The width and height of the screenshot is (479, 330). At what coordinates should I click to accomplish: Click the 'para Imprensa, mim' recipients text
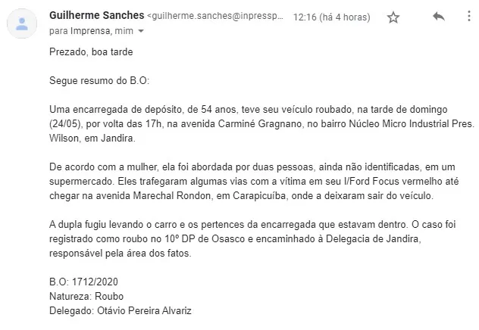(x=91, y=31)
